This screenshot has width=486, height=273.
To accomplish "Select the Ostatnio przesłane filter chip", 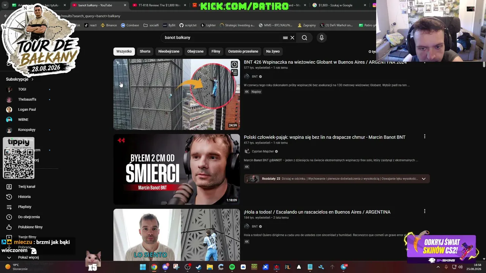I will 243,52.
